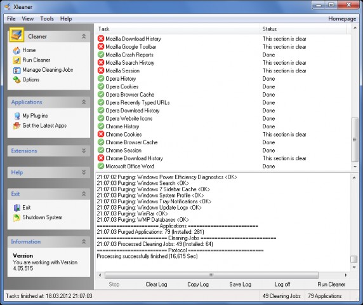Click the My Plug-ins icon
Image resolution: width=363 pixels, height=305 pixels.
tap(16, 116)
